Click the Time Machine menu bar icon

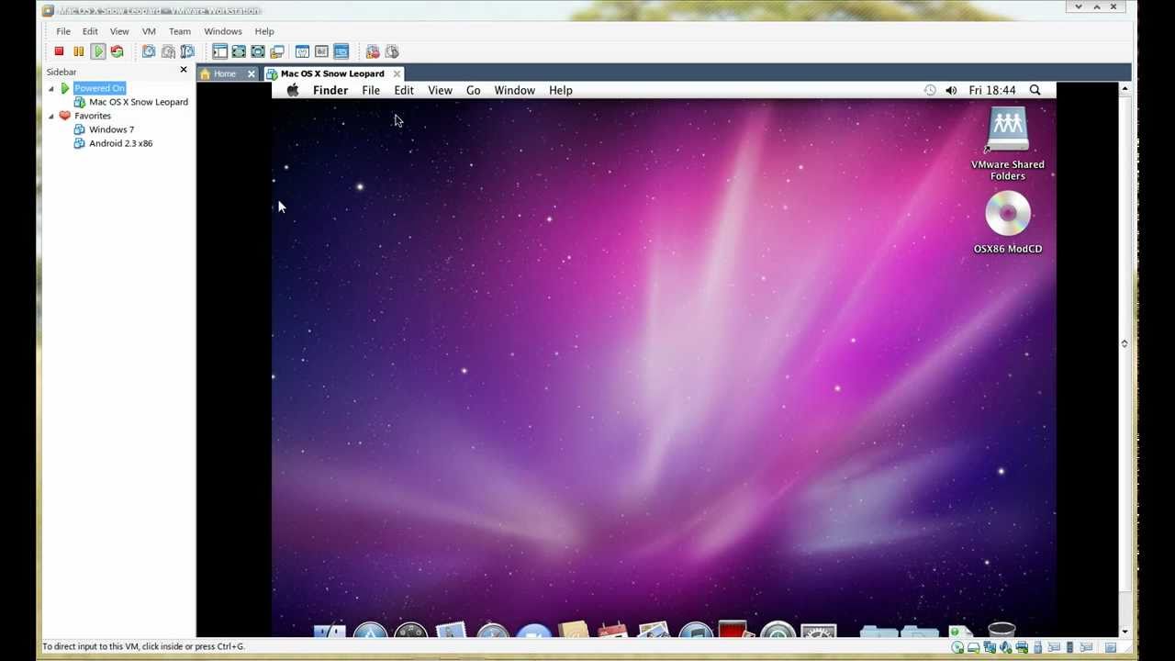tap(929, 90)
